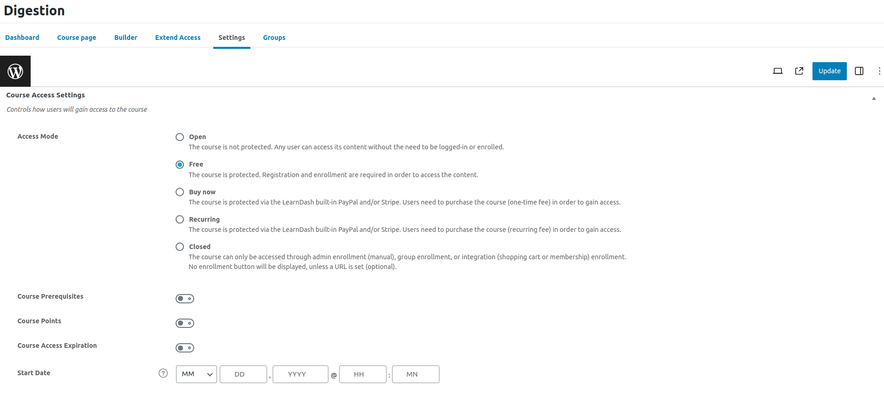The image size is (884, 397).
Task: Choose the Buy now access mode
Action: click(x=180, y=192)
